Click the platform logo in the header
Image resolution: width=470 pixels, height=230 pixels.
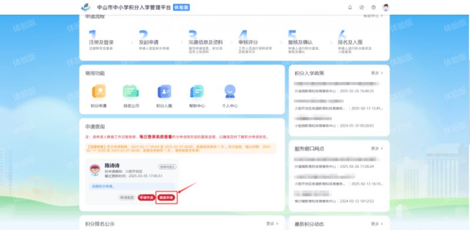click(x=86, y=7)
